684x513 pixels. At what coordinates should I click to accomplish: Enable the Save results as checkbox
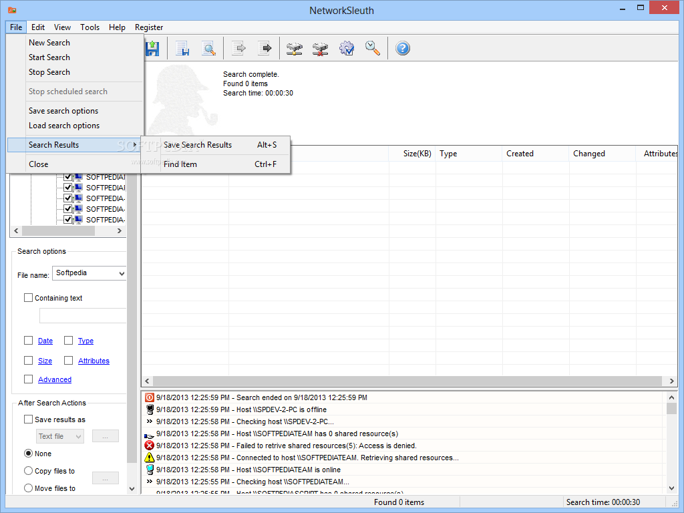pyautogui.click(x=28, y=419)
